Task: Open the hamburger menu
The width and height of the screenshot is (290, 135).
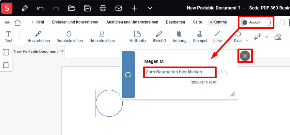Action: pos(7,22)
